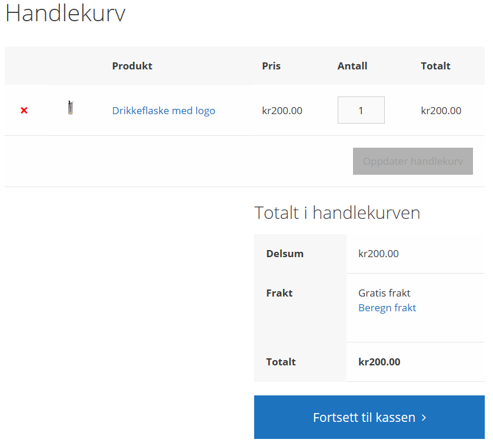The width and height of the screenshot is (493, 446).
Task: Click the bold kr200.00 cart total amount
Action: pos(379,362)
